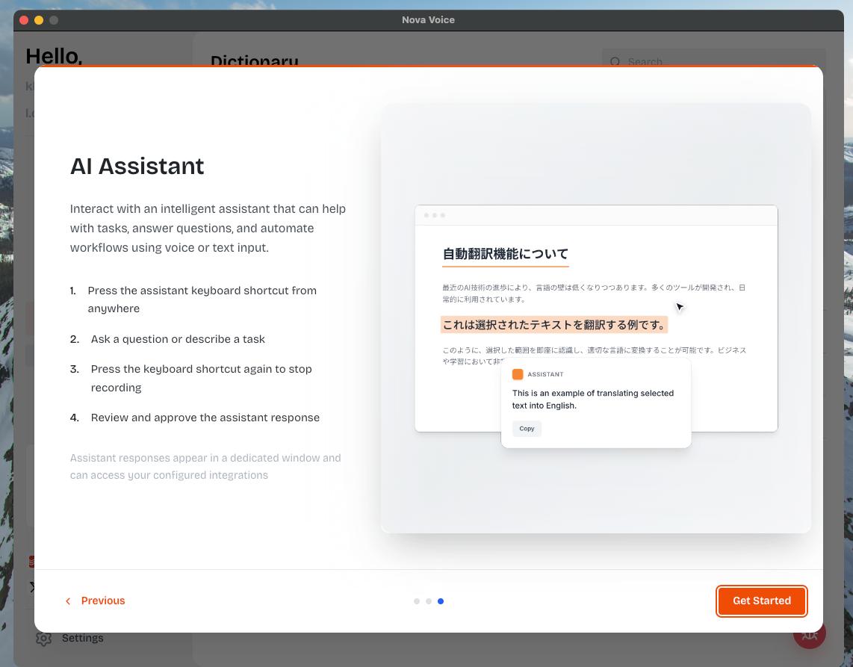Select the first pagination dot

[417, 601]
